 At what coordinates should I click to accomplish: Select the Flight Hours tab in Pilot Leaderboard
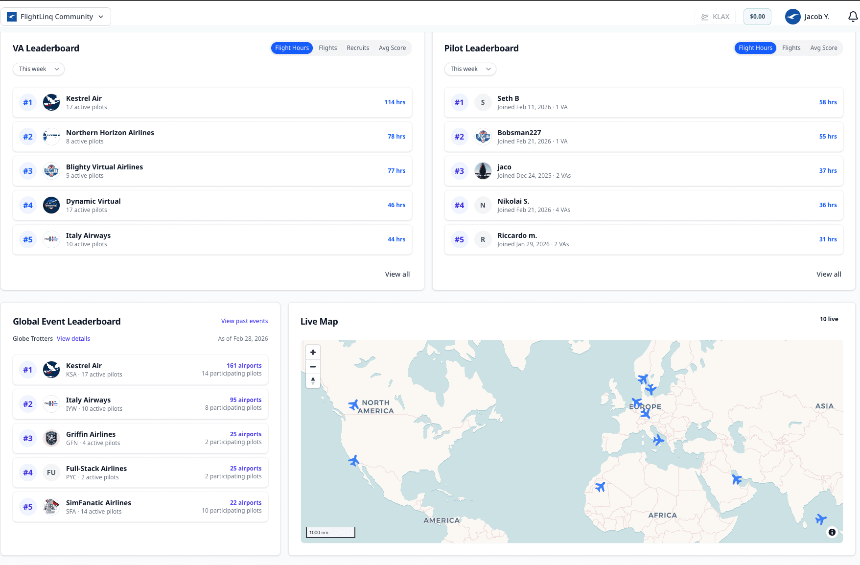[755, 47]
